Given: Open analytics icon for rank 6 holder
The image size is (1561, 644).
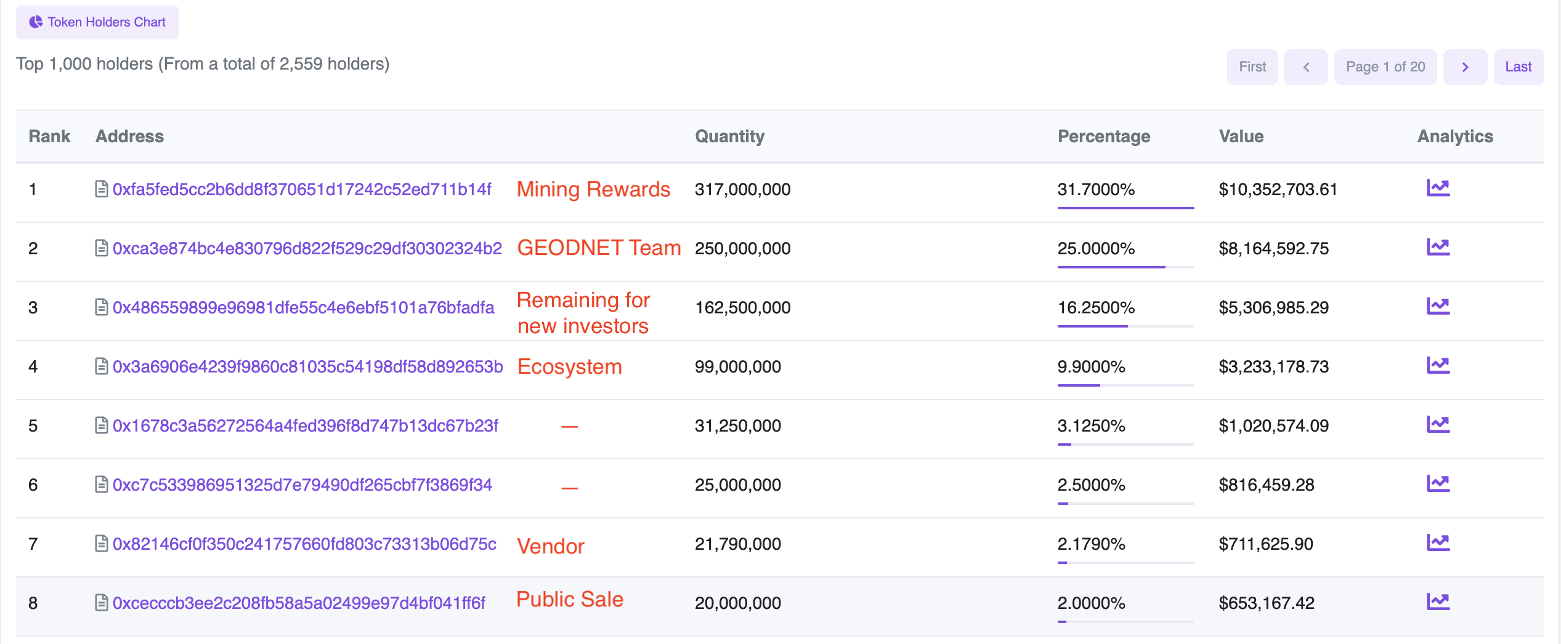Looking at the screenshot, I should (1438, 484).
